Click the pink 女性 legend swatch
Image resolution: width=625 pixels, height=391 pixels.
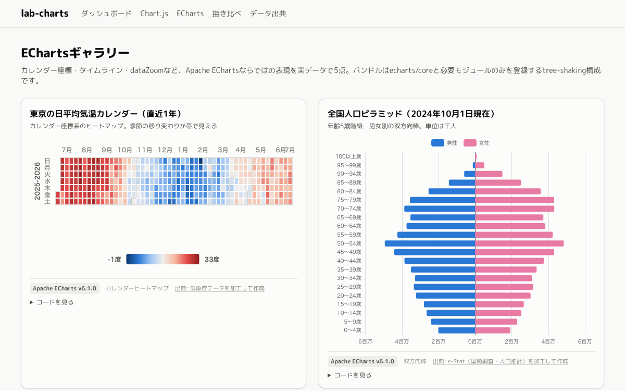point(470,143)
